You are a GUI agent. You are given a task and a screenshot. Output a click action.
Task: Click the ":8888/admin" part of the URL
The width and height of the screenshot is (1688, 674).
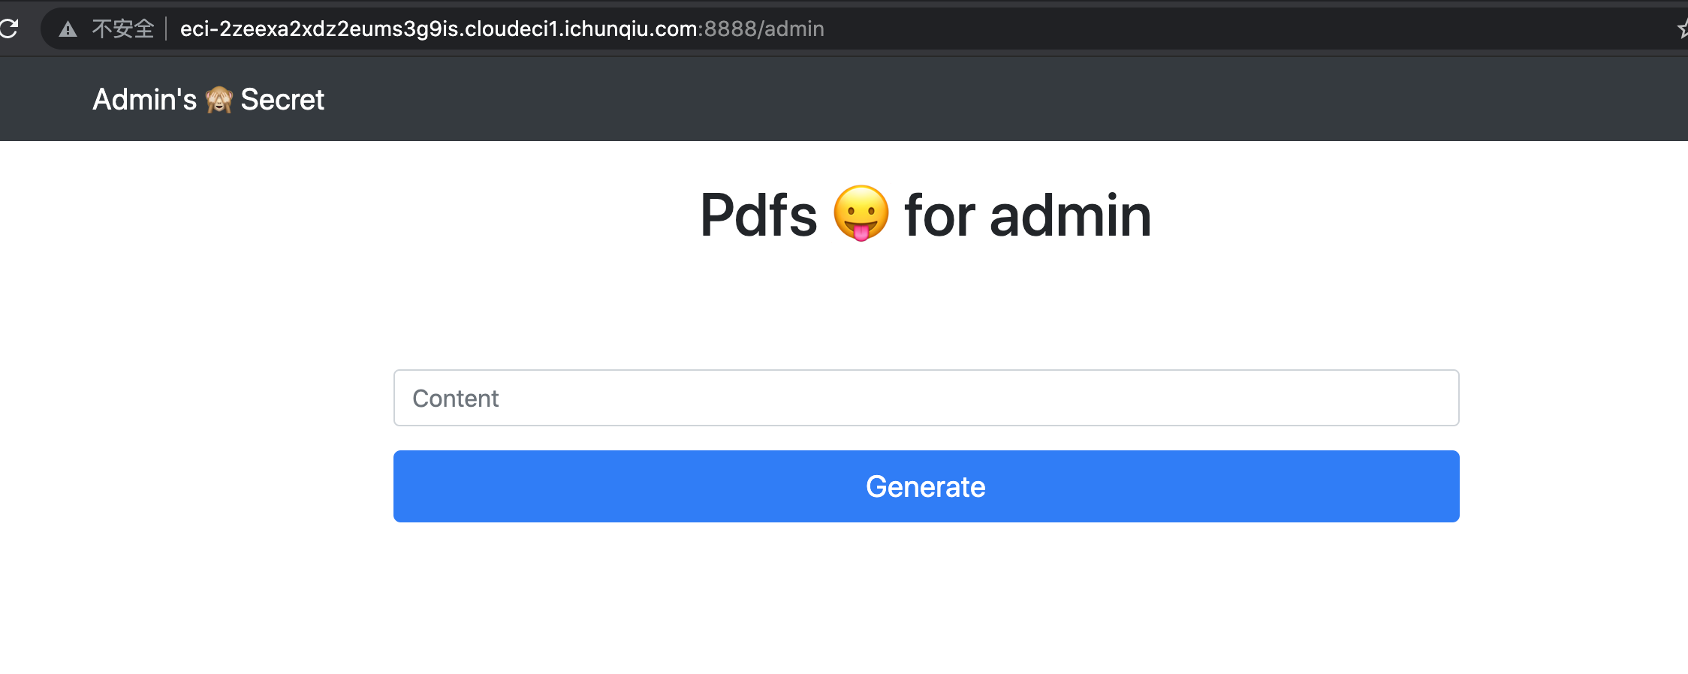761,29
